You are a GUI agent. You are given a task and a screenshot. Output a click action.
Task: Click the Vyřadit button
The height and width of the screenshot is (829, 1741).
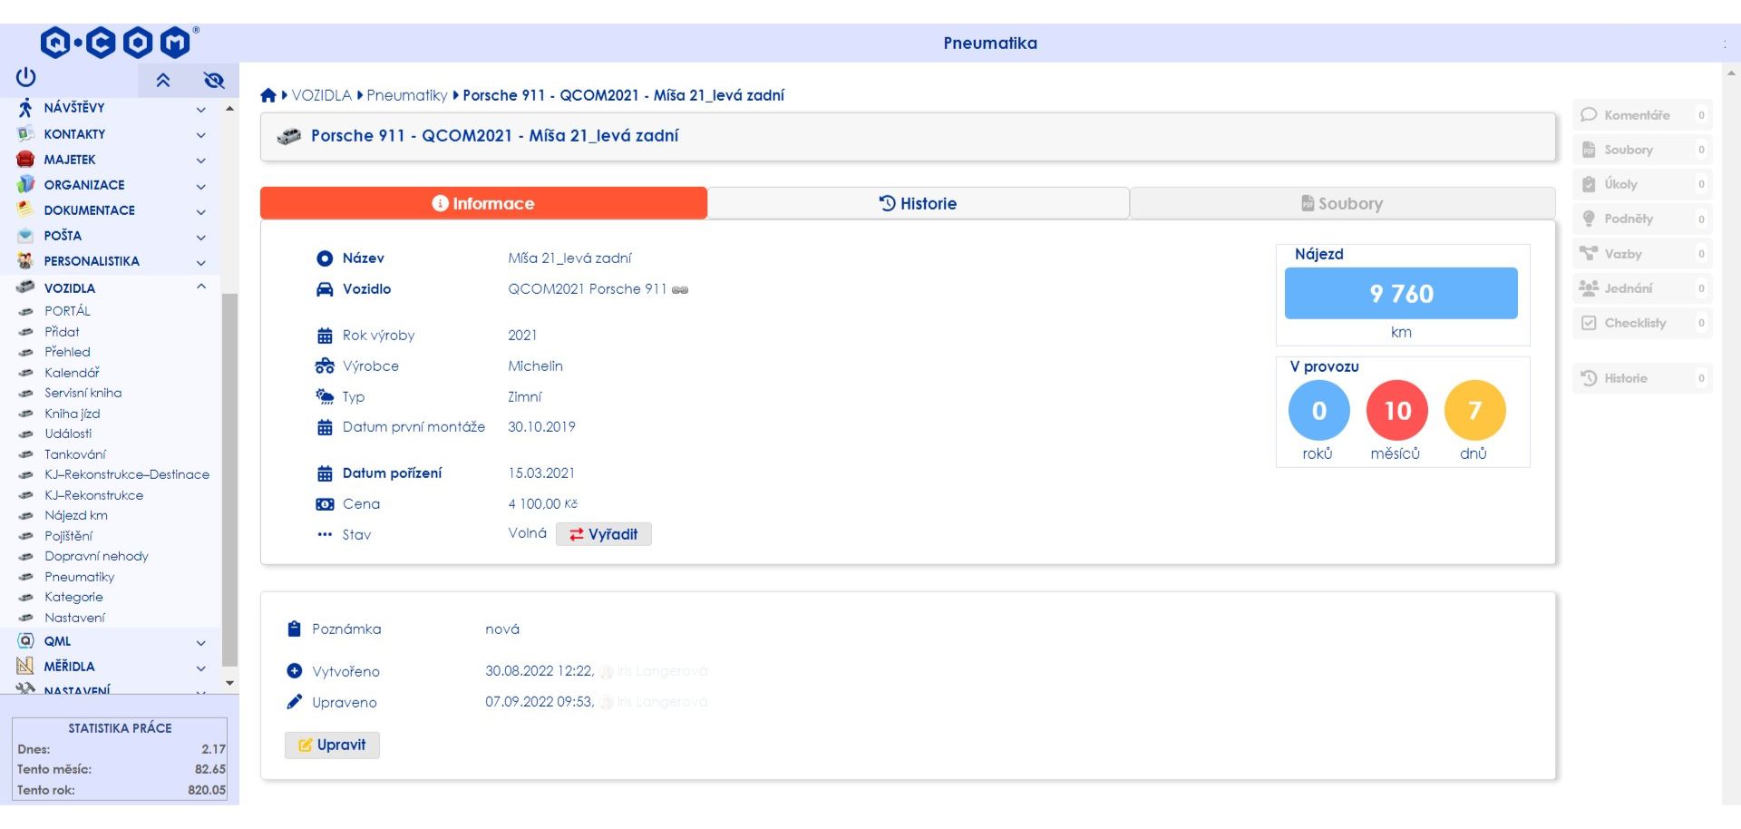click(604, 534)
